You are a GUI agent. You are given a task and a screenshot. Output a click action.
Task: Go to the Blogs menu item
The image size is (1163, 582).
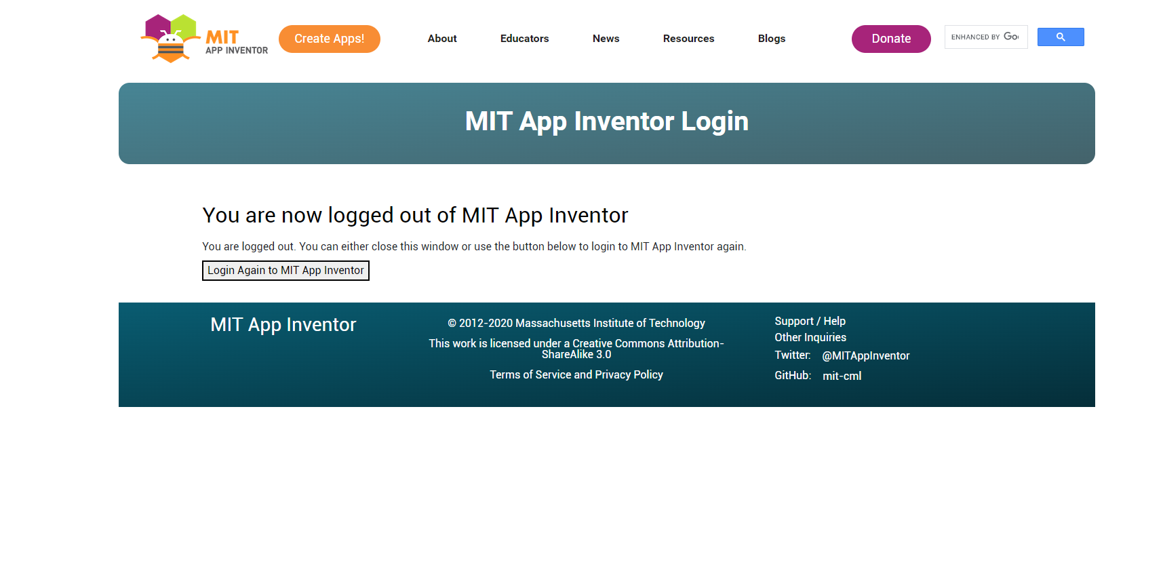pos(771,39)
